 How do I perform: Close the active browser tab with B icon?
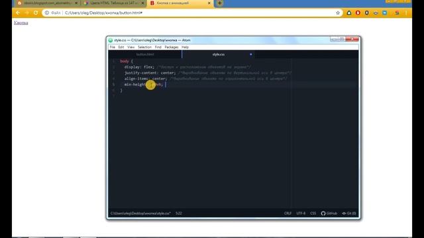[209, 3]
